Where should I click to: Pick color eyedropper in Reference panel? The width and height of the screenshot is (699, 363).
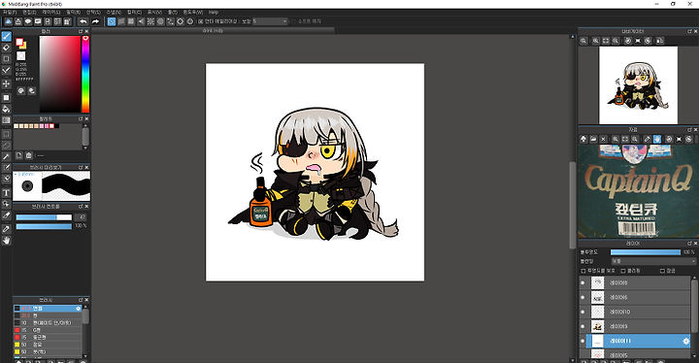(x=648, y=139)
